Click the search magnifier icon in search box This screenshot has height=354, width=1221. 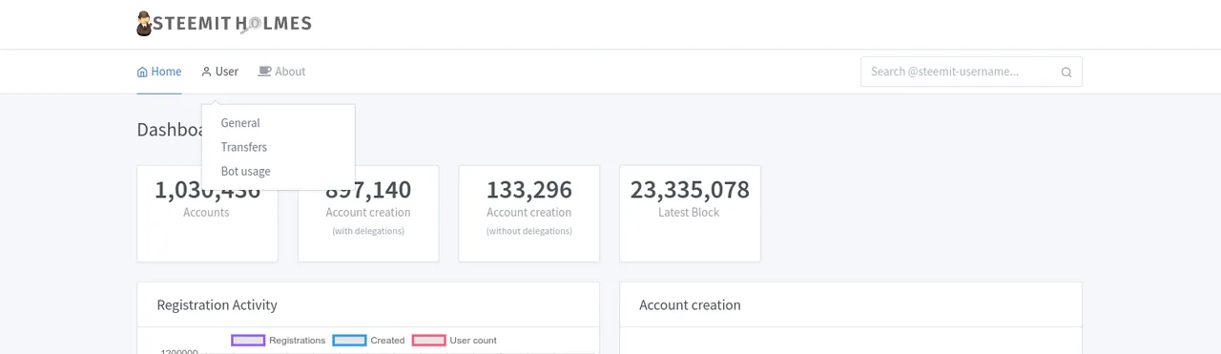click(1066, 72)
